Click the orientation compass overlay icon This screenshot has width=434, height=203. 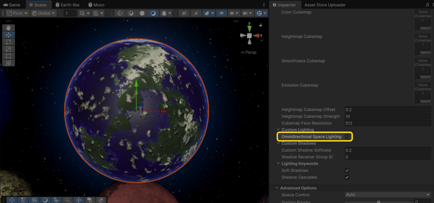coord(101,200)
